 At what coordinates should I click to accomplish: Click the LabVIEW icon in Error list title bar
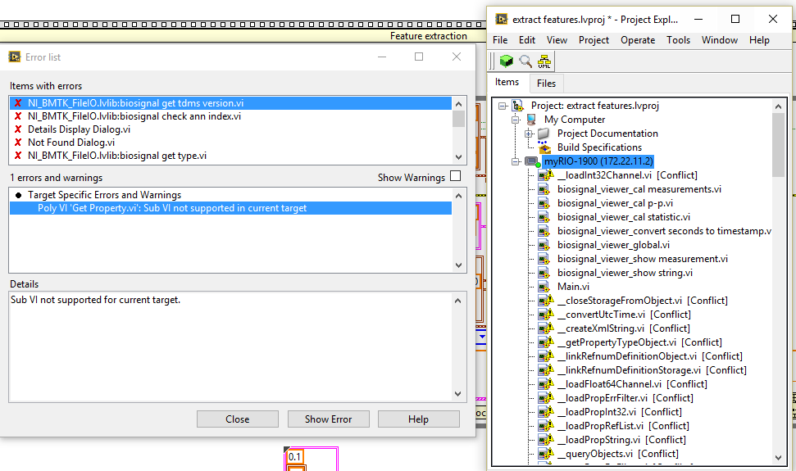click(x=14, y=57)
